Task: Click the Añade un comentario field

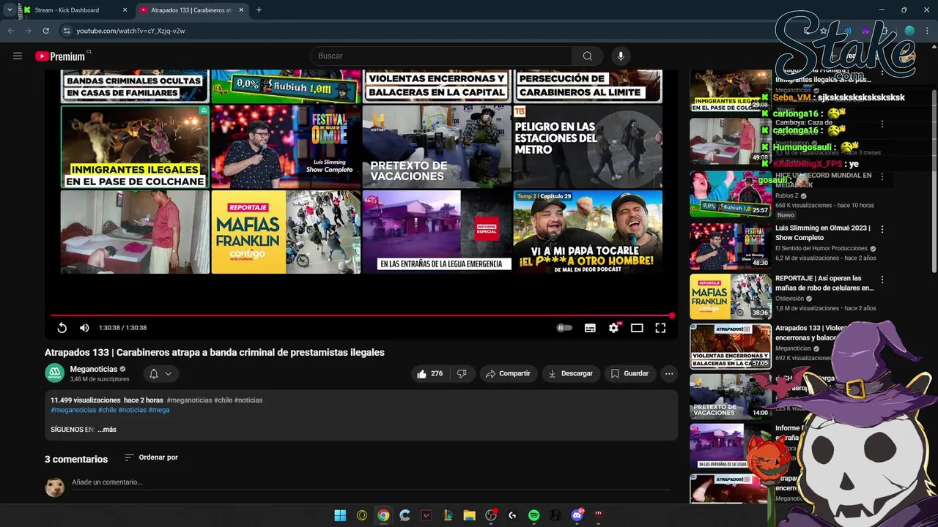Action: point(370,482)
